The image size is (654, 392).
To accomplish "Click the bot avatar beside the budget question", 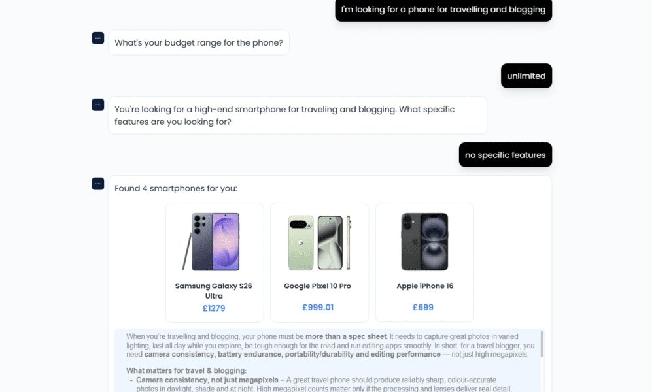I will 97,39.
